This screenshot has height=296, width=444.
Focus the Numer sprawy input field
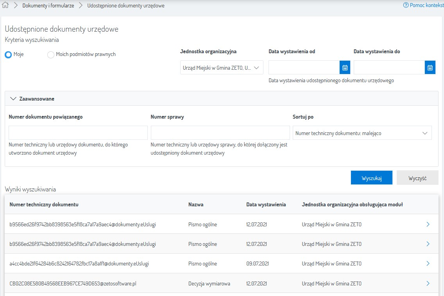[x=220, y=133]
